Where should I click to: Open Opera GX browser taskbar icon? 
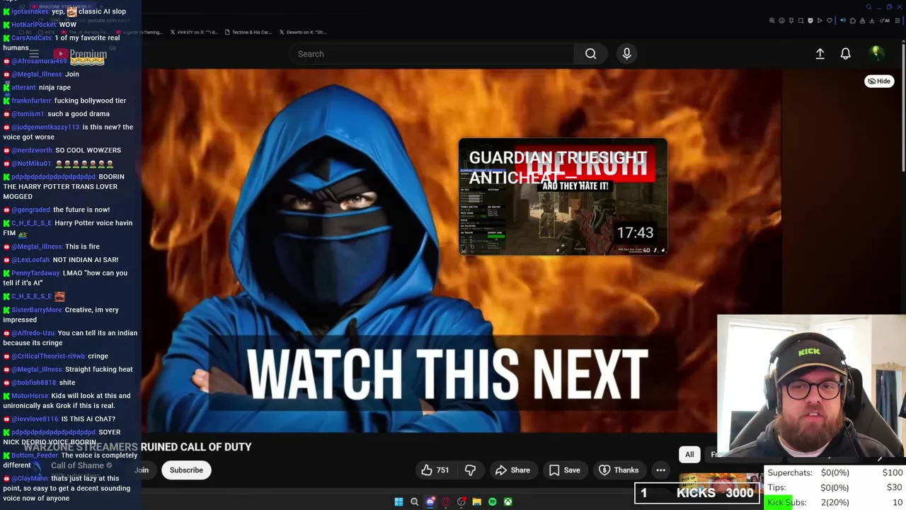445,501
